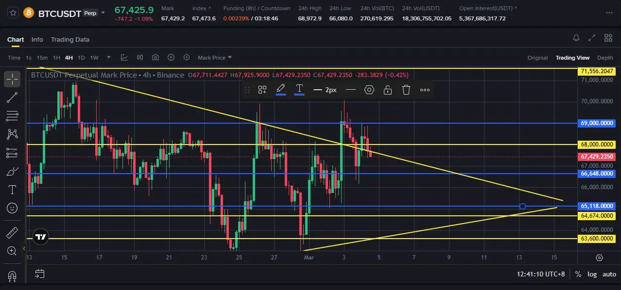Switch to the Info tab
The height and width of the screenshot is (290, 621).
pyautogui.click(x=37, y=39)
